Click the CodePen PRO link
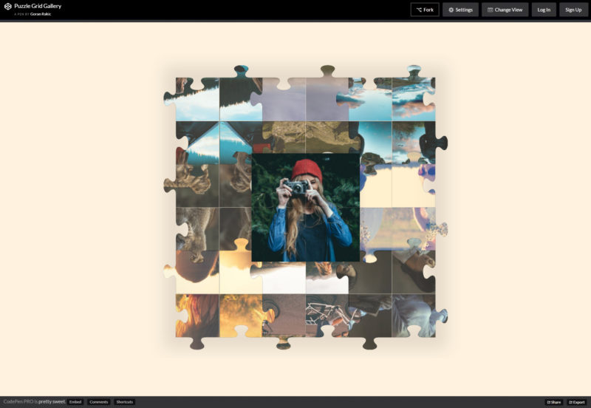Screen dimensions: 591x408 click(x=18, y=402)
